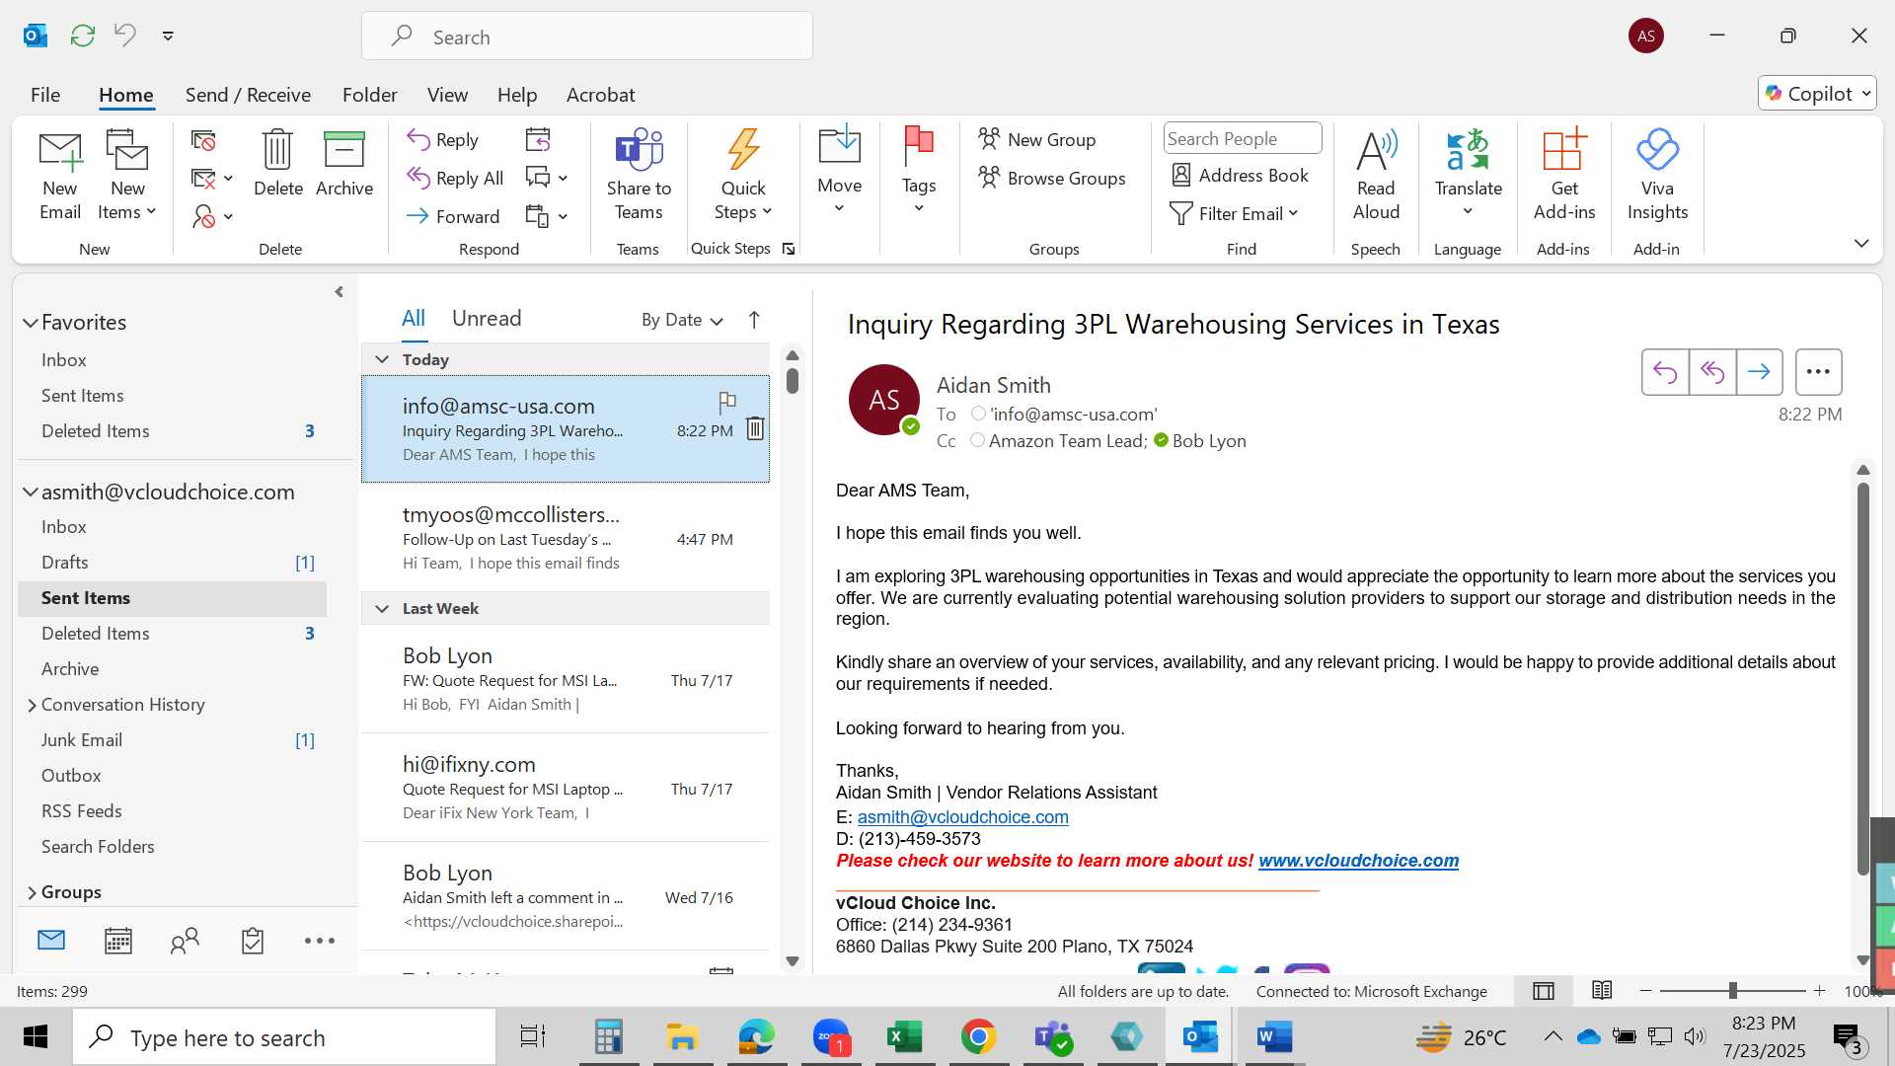1895x1066 pixels.
Task: Click the Reply with Meeting icon
Action: (x=538, y=140)
